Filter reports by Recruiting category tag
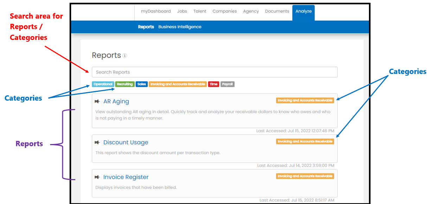The width and height of the screenshot is (427, 204). click(125, 84)
